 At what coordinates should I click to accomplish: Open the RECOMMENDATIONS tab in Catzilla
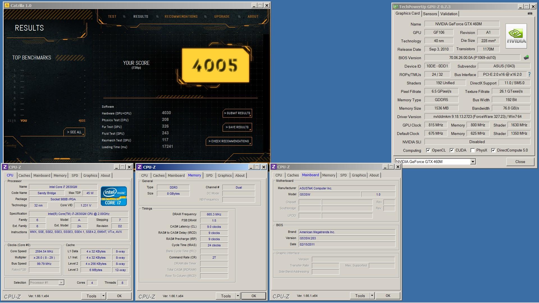click(181, 16)
